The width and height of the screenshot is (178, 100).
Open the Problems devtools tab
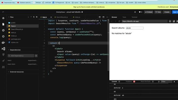point(129,82)
